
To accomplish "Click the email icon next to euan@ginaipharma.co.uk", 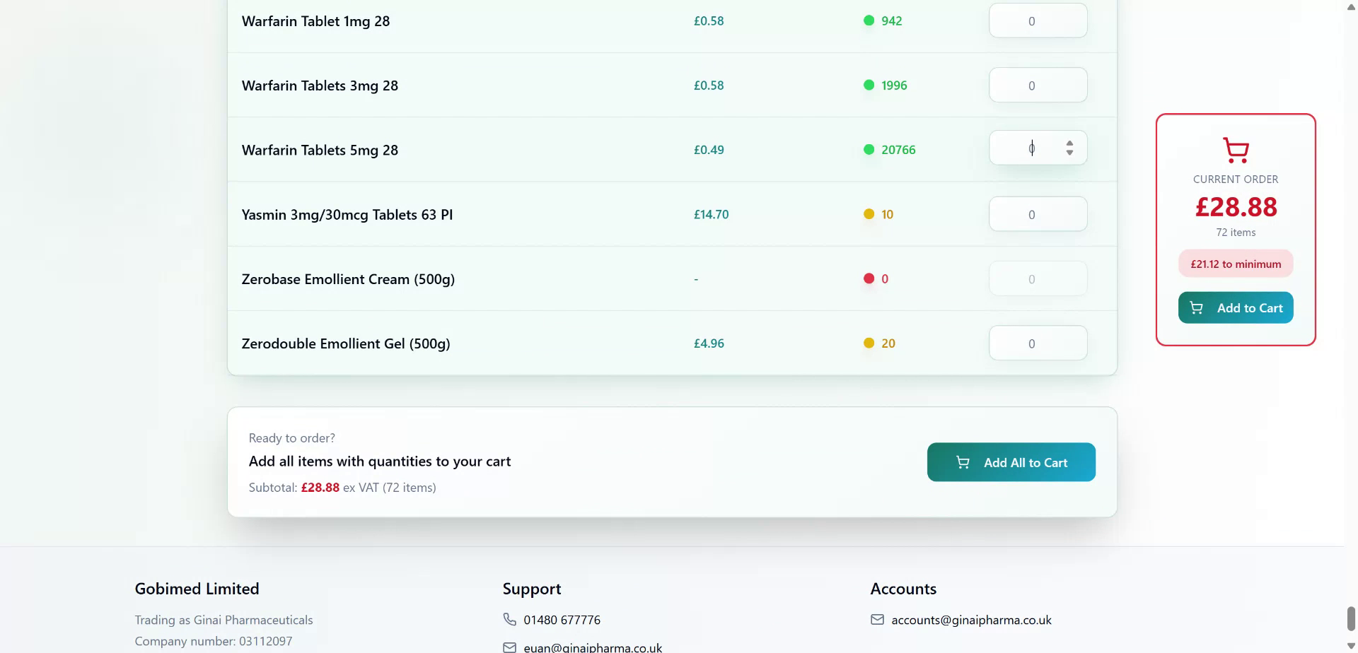I will 509,645.
